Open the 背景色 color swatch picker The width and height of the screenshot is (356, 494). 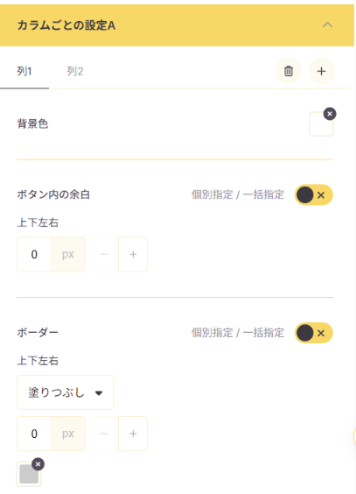321,124
